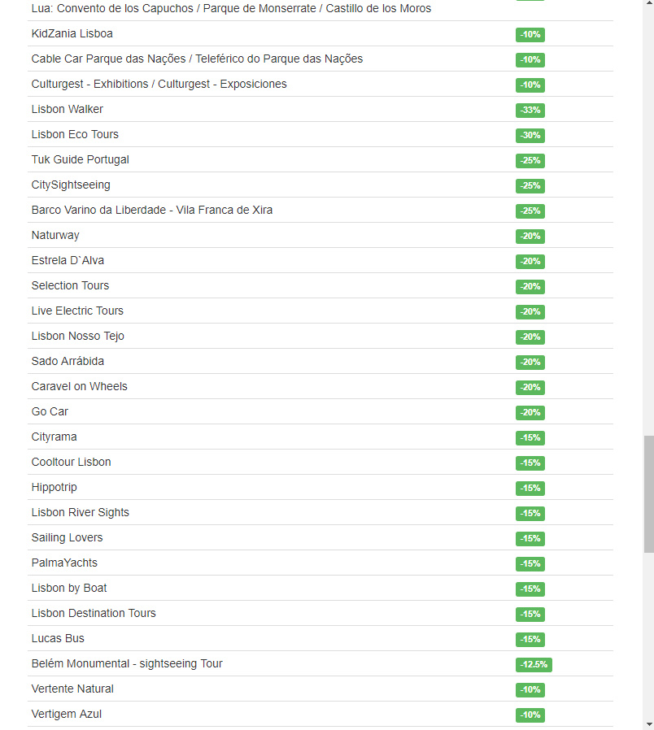Click the vertical scrollbar thumb
The image size is (654, 730).
pos(648,494)
